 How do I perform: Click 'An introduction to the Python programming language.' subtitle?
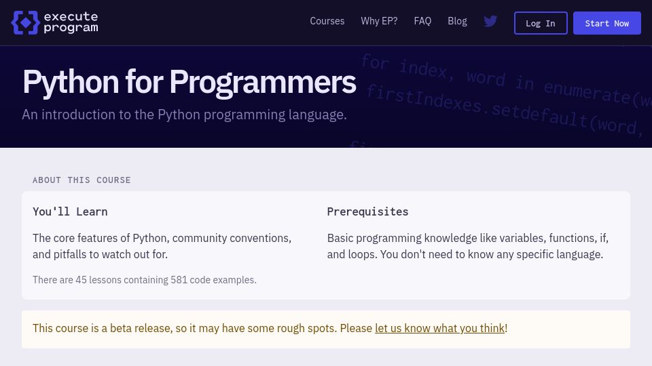[184, 115]
